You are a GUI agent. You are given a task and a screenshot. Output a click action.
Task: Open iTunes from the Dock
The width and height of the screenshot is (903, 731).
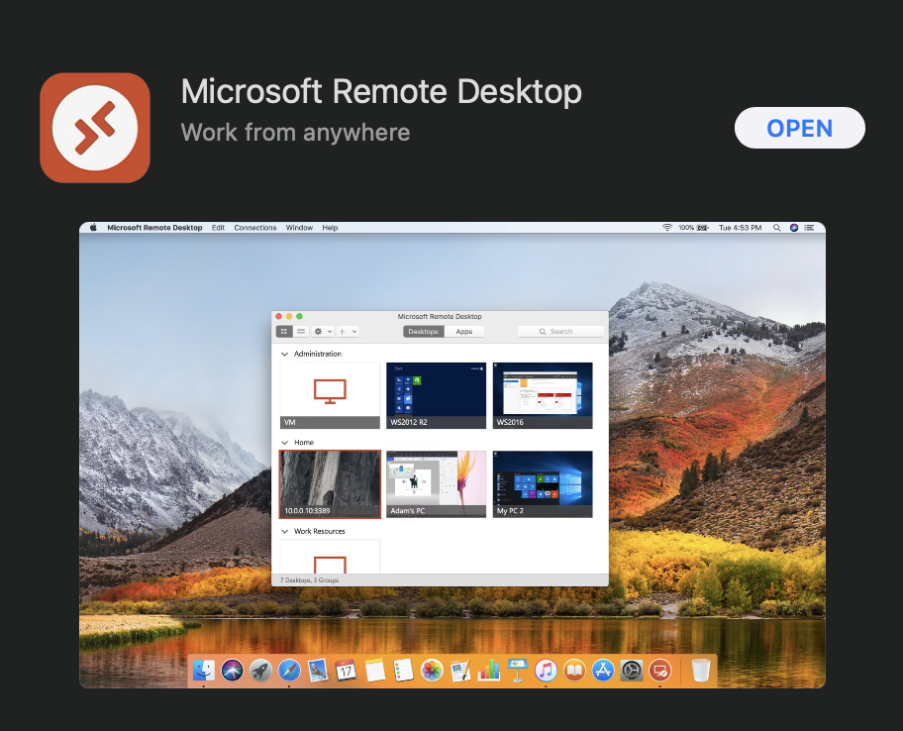pos(546,670)
